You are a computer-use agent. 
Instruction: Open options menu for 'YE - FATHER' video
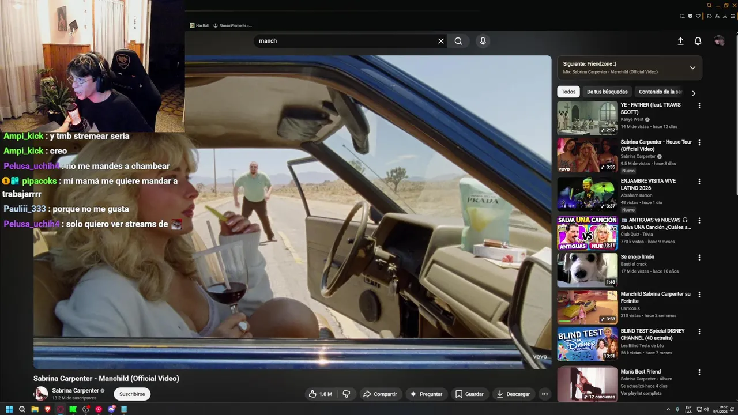coord(699,105)
